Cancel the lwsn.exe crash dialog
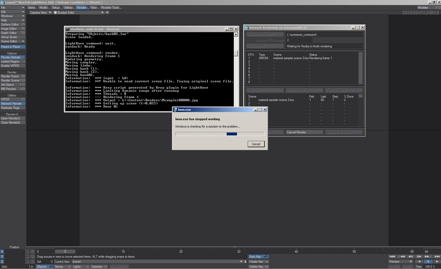The image size is (441, 269). click(x=256, y=144)
